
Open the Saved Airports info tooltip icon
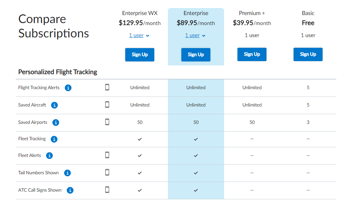[x=56, y=122]
